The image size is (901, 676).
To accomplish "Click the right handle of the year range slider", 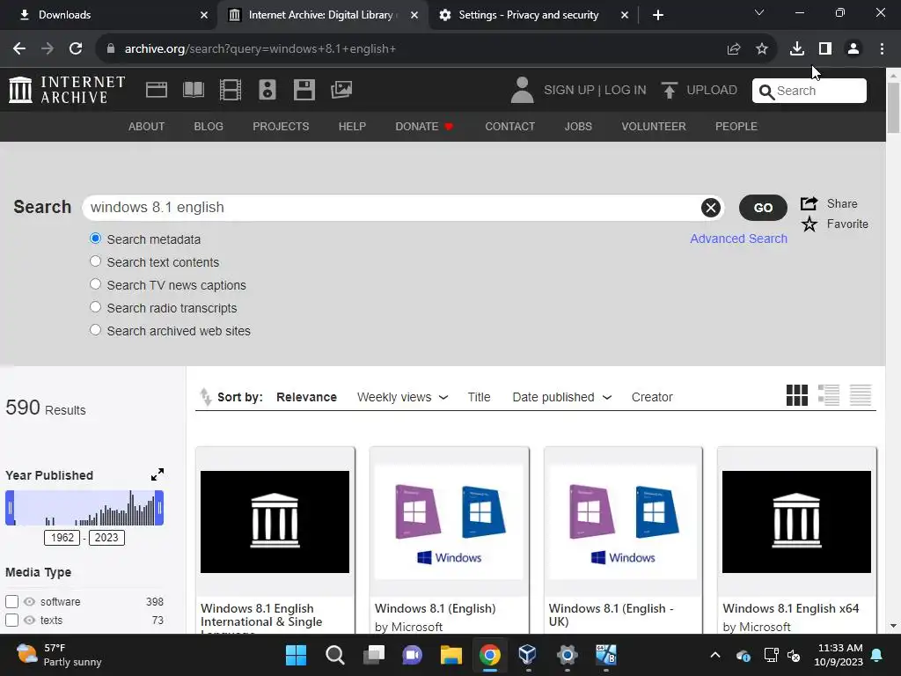I will (x=159, y=508).
